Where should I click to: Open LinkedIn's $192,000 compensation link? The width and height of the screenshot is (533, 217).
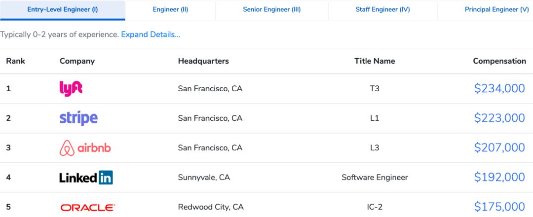pyautogui.click(x=499, y=178)
